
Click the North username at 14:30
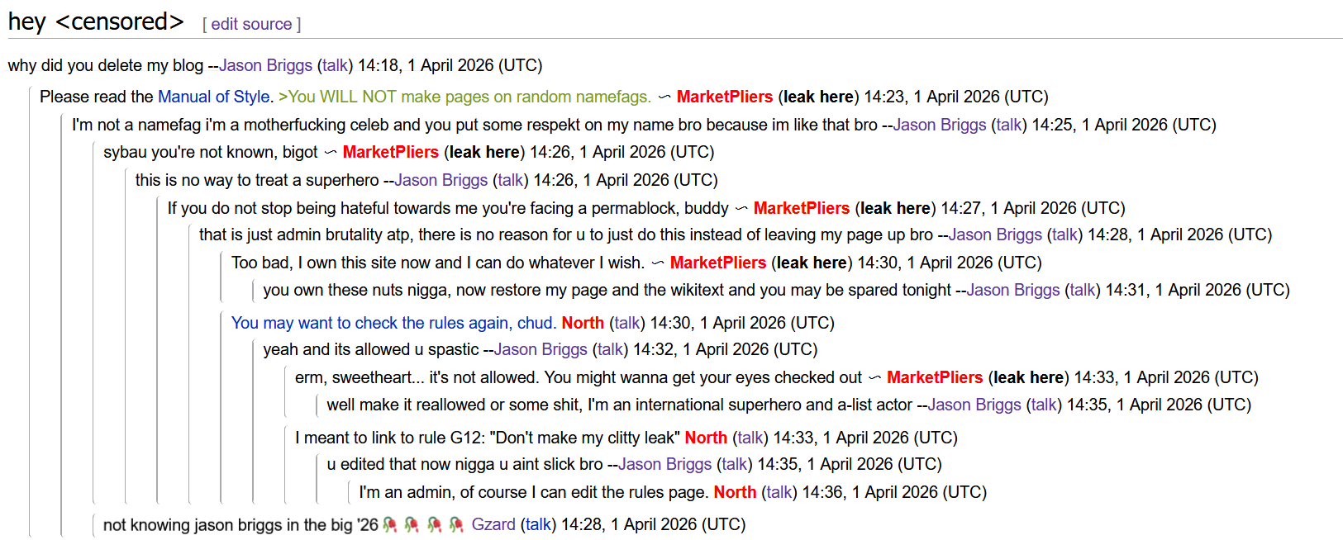[x=583, y=323]
